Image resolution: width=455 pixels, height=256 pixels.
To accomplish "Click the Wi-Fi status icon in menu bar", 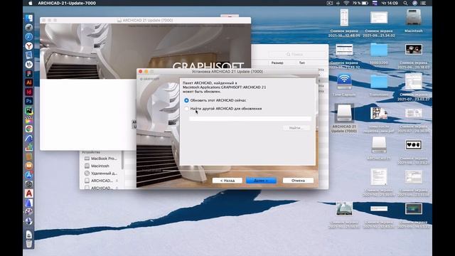I will (x=346, y=3).
